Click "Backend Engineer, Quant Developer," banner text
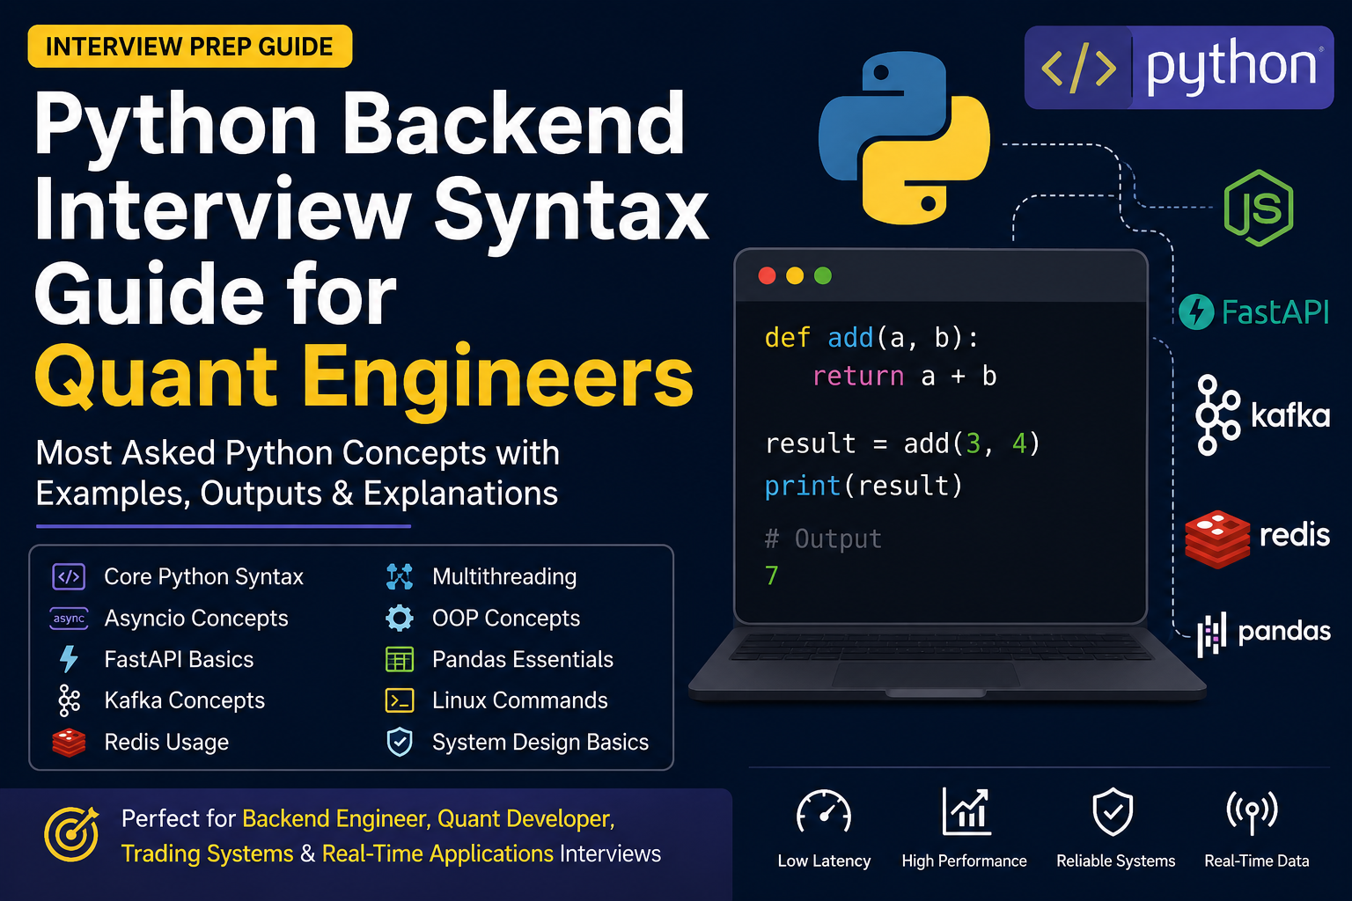 [x=429, y=819]
